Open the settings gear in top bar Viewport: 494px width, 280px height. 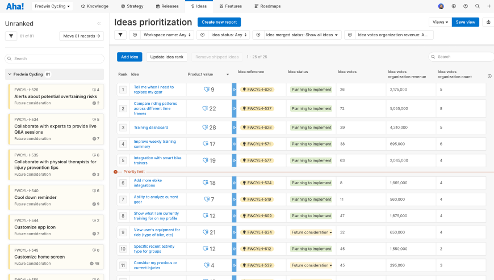click(x=454, y=6)
